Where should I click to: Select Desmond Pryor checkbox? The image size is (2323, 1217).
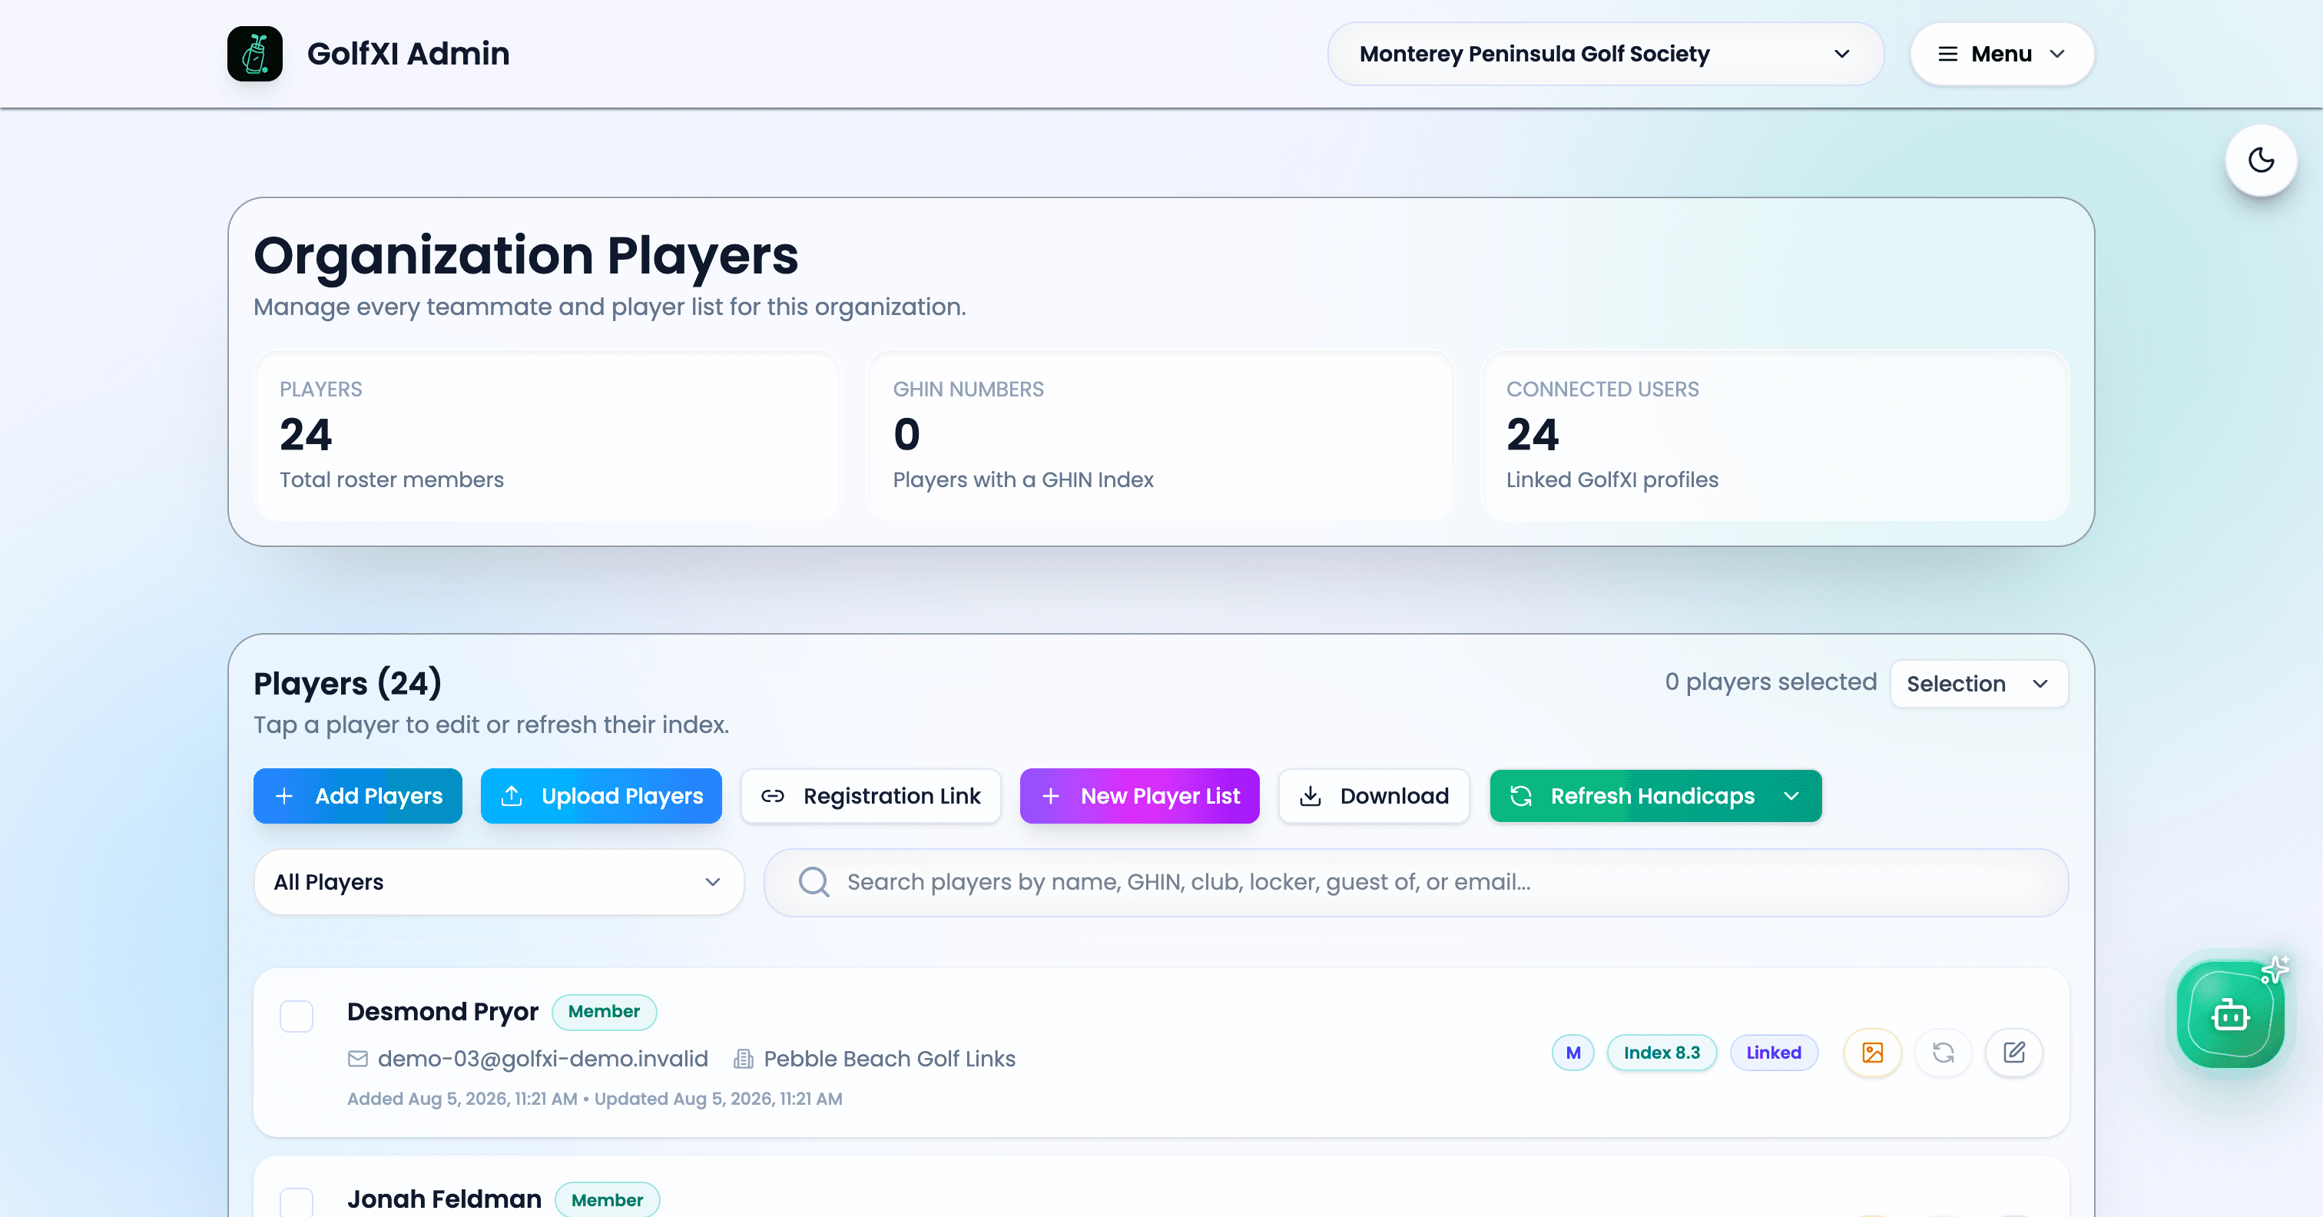296,1016
